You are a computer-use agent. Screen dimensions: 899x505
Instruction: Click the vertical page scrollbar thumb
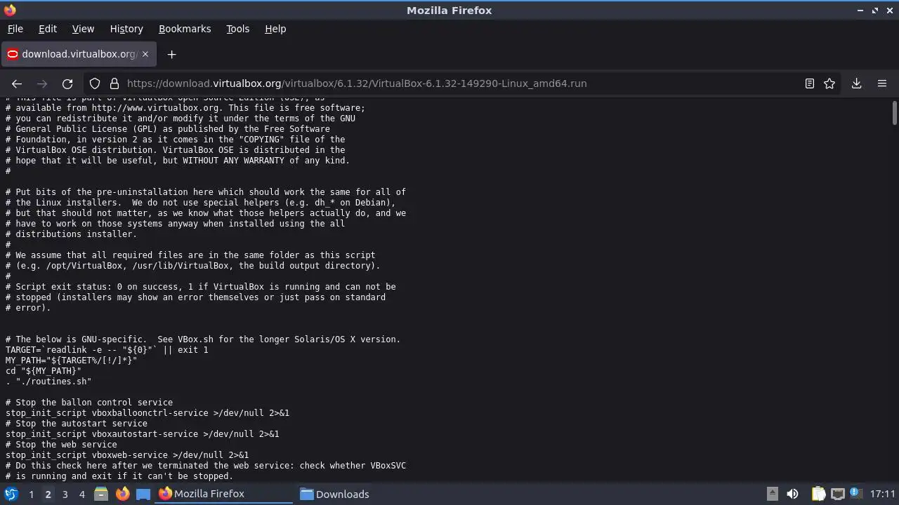click(x=894, y=113)
